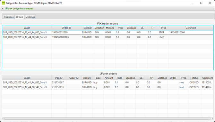Click STOP type cell in FIX orders
This screenshot has height=122, width=215.
tap(161, 32)
